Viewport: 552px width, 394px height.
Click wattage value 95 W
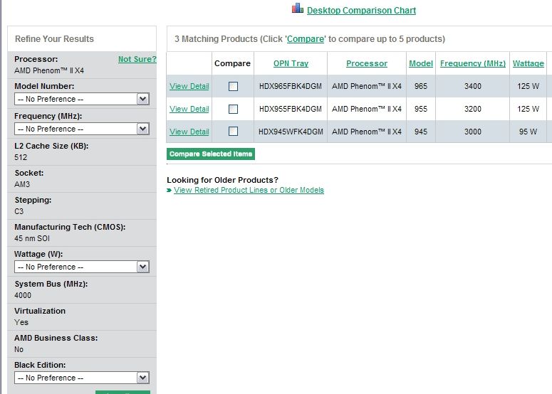528,132
